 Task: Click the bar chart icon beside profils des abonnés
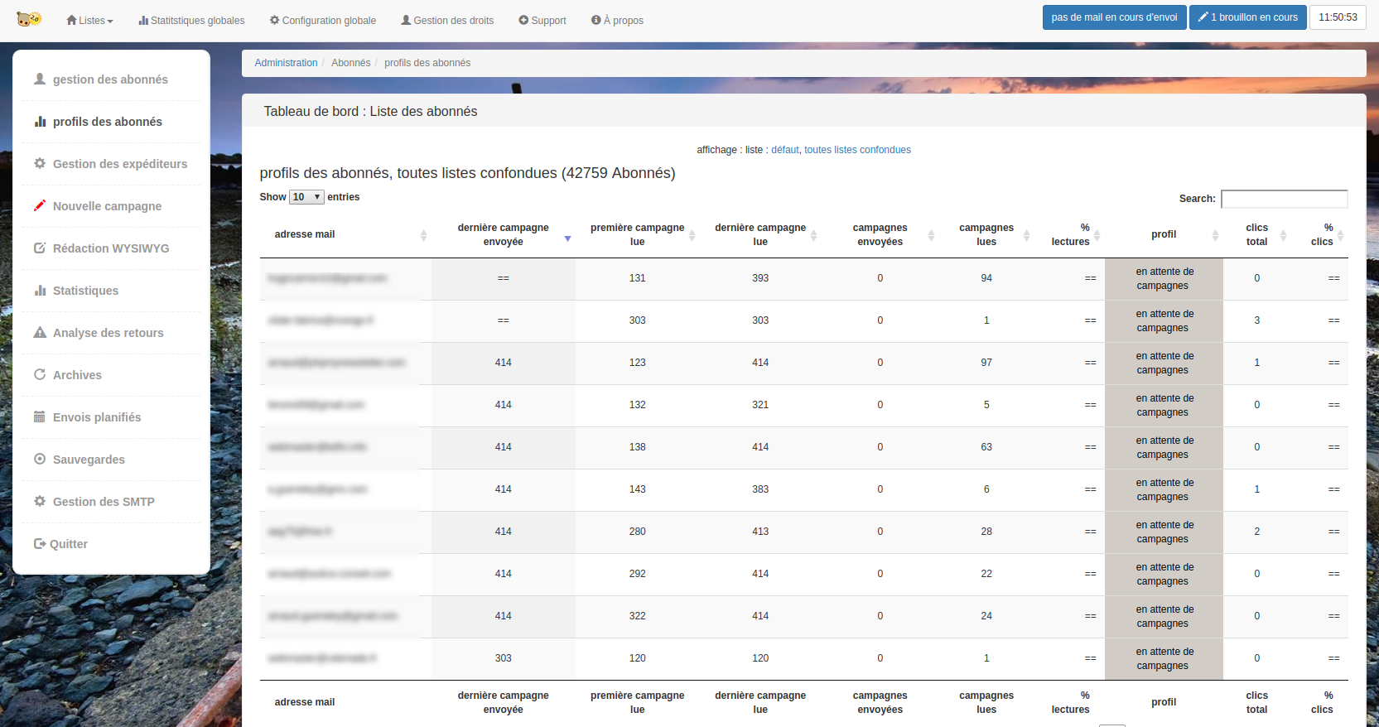coord(40,122)
